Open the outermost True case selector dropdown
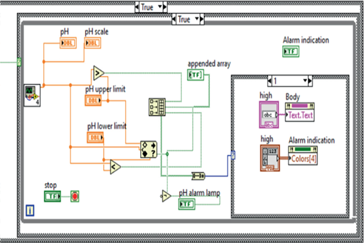Image resolution: width=364 pixels, height=243 pixels. coord(161,7)
